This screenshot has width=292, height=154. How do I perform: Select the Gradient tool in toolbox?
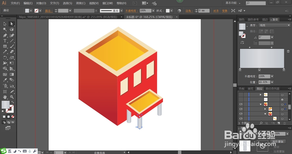12,74
